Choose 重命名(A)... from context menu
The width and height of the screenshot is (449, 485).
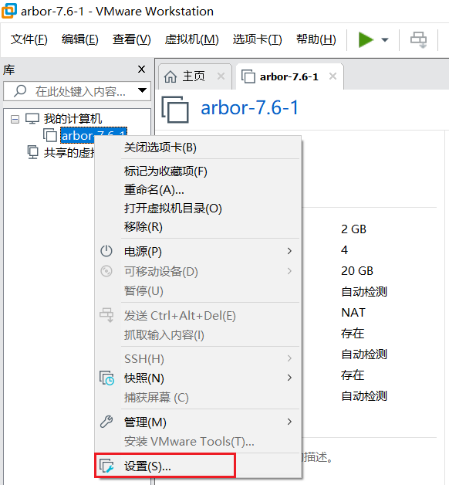click(198, 190)
